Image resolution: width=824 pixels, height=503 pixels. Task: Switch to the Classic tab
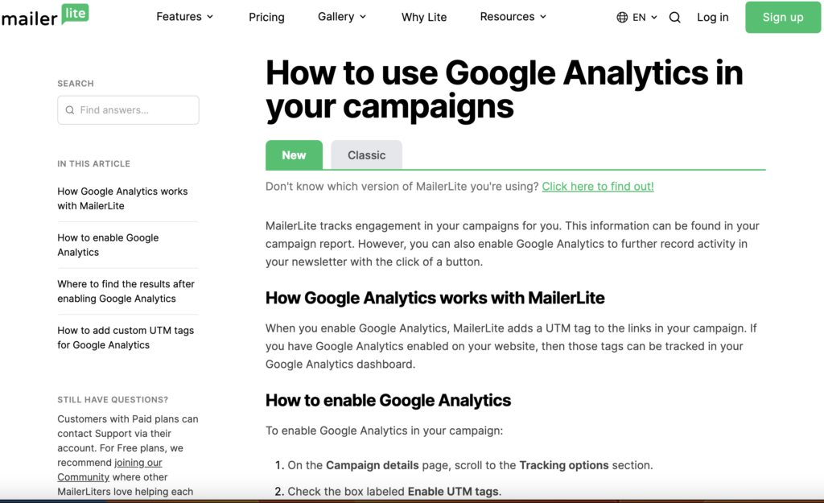(366, 155)
